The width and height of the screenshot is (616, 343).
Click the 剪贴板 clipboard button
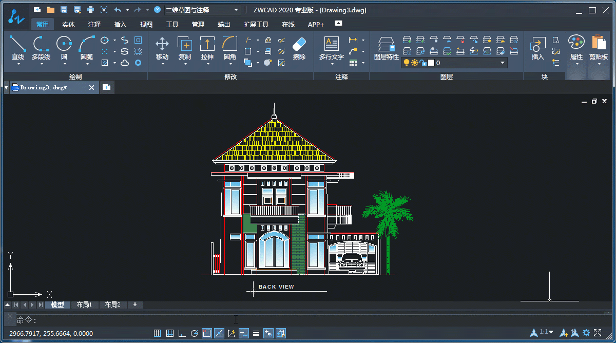[x=598, y=45]
